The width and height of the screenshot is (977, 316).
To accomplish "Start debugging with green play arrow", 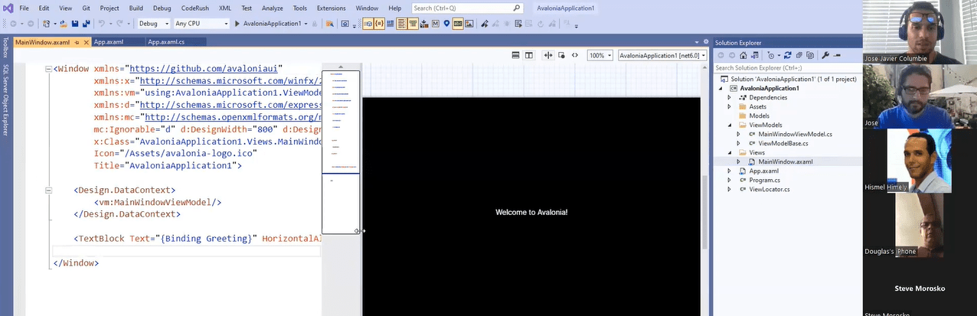I will coord(237,24).
